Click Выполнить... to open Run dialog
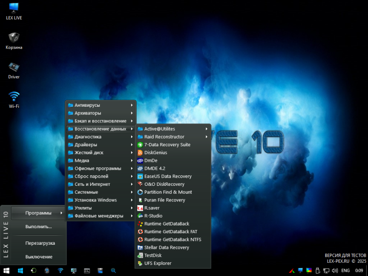 tap(39, 227)
